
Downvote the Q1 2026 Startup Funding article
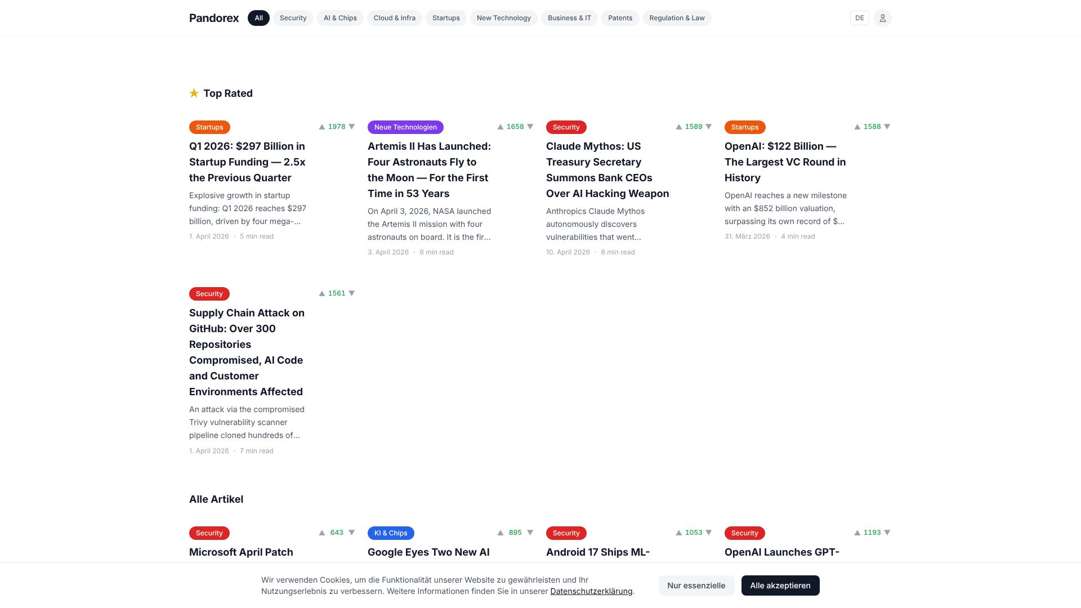(352, 127)
